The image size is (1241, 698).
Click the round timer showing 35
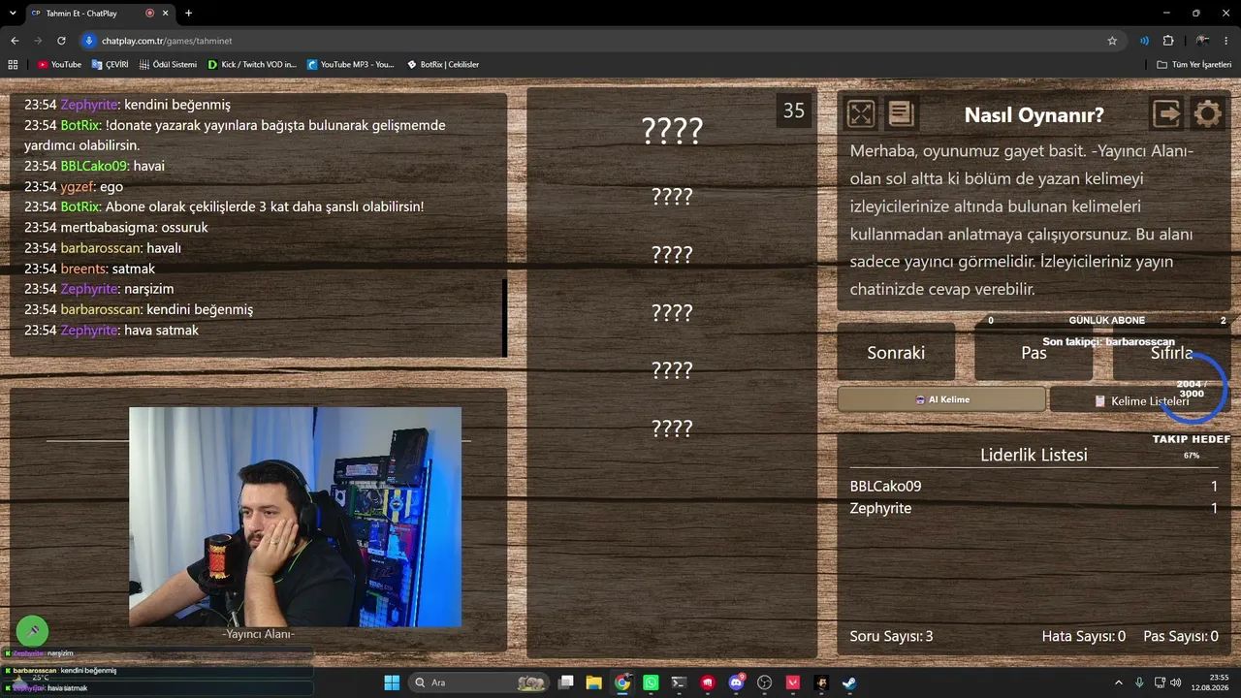[794, 111]
